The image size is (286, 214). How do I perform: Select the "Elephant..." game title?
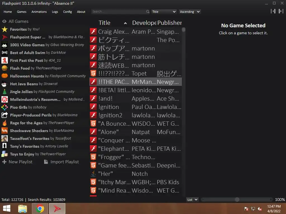point(114,149)
